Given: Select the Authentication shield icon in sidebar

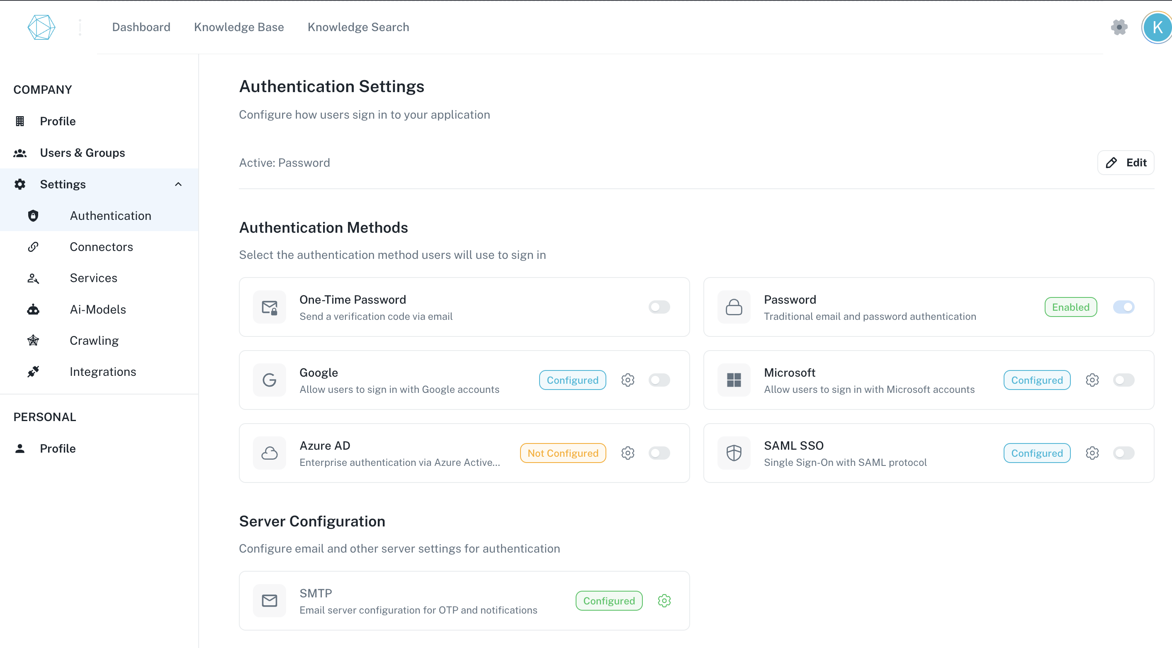Looking at the screenshot, I should (33, 215).
